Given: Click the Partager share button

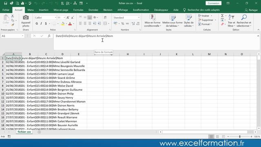Looking at the screenshot, I should pyautogui.click(x=251, y=10).
